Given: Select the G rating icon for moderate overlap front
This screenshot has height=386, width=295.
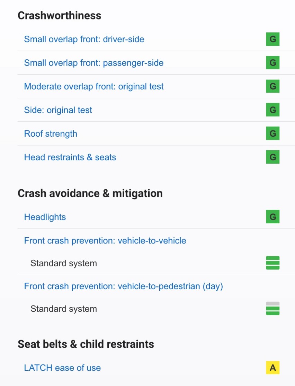Looking at the screenshot, I should coord(272,86).
